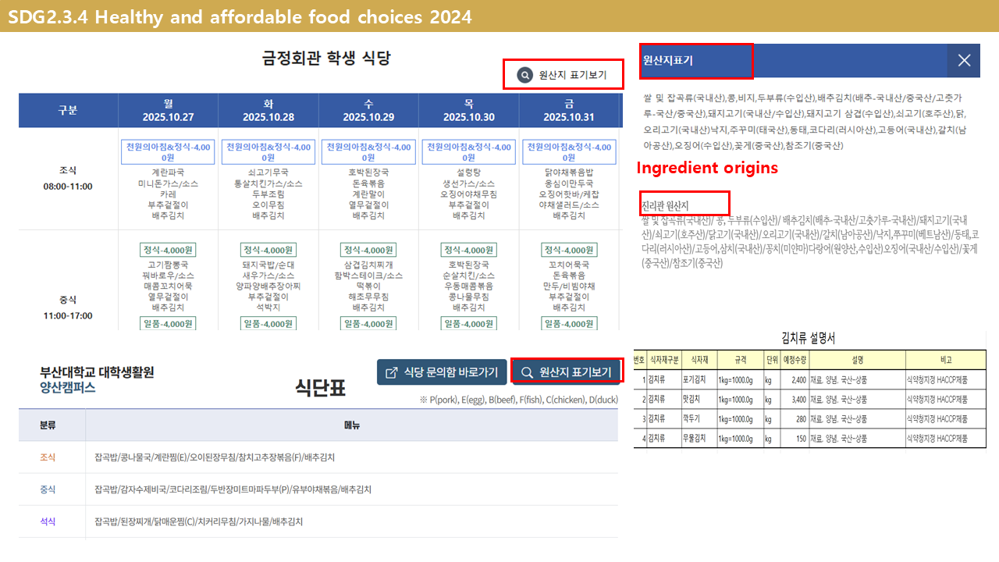Click Wednesday's 일품-4,000원 badge
Viewport: 999px width, 562px height.
(x=368, y=324)
